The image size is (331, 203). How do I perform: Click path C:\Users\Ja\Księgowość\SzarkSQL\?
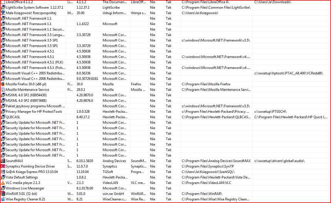(x=208, y=172)
